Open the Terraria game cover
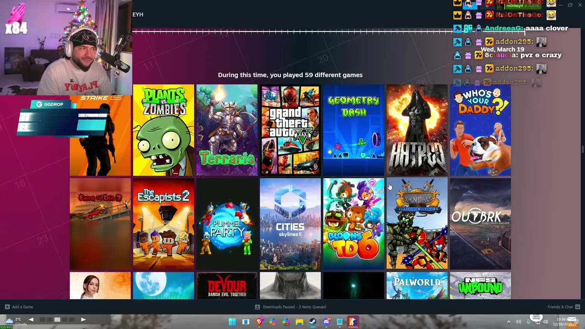The height and width of the screenshot is (329, 585). (227, 130)
